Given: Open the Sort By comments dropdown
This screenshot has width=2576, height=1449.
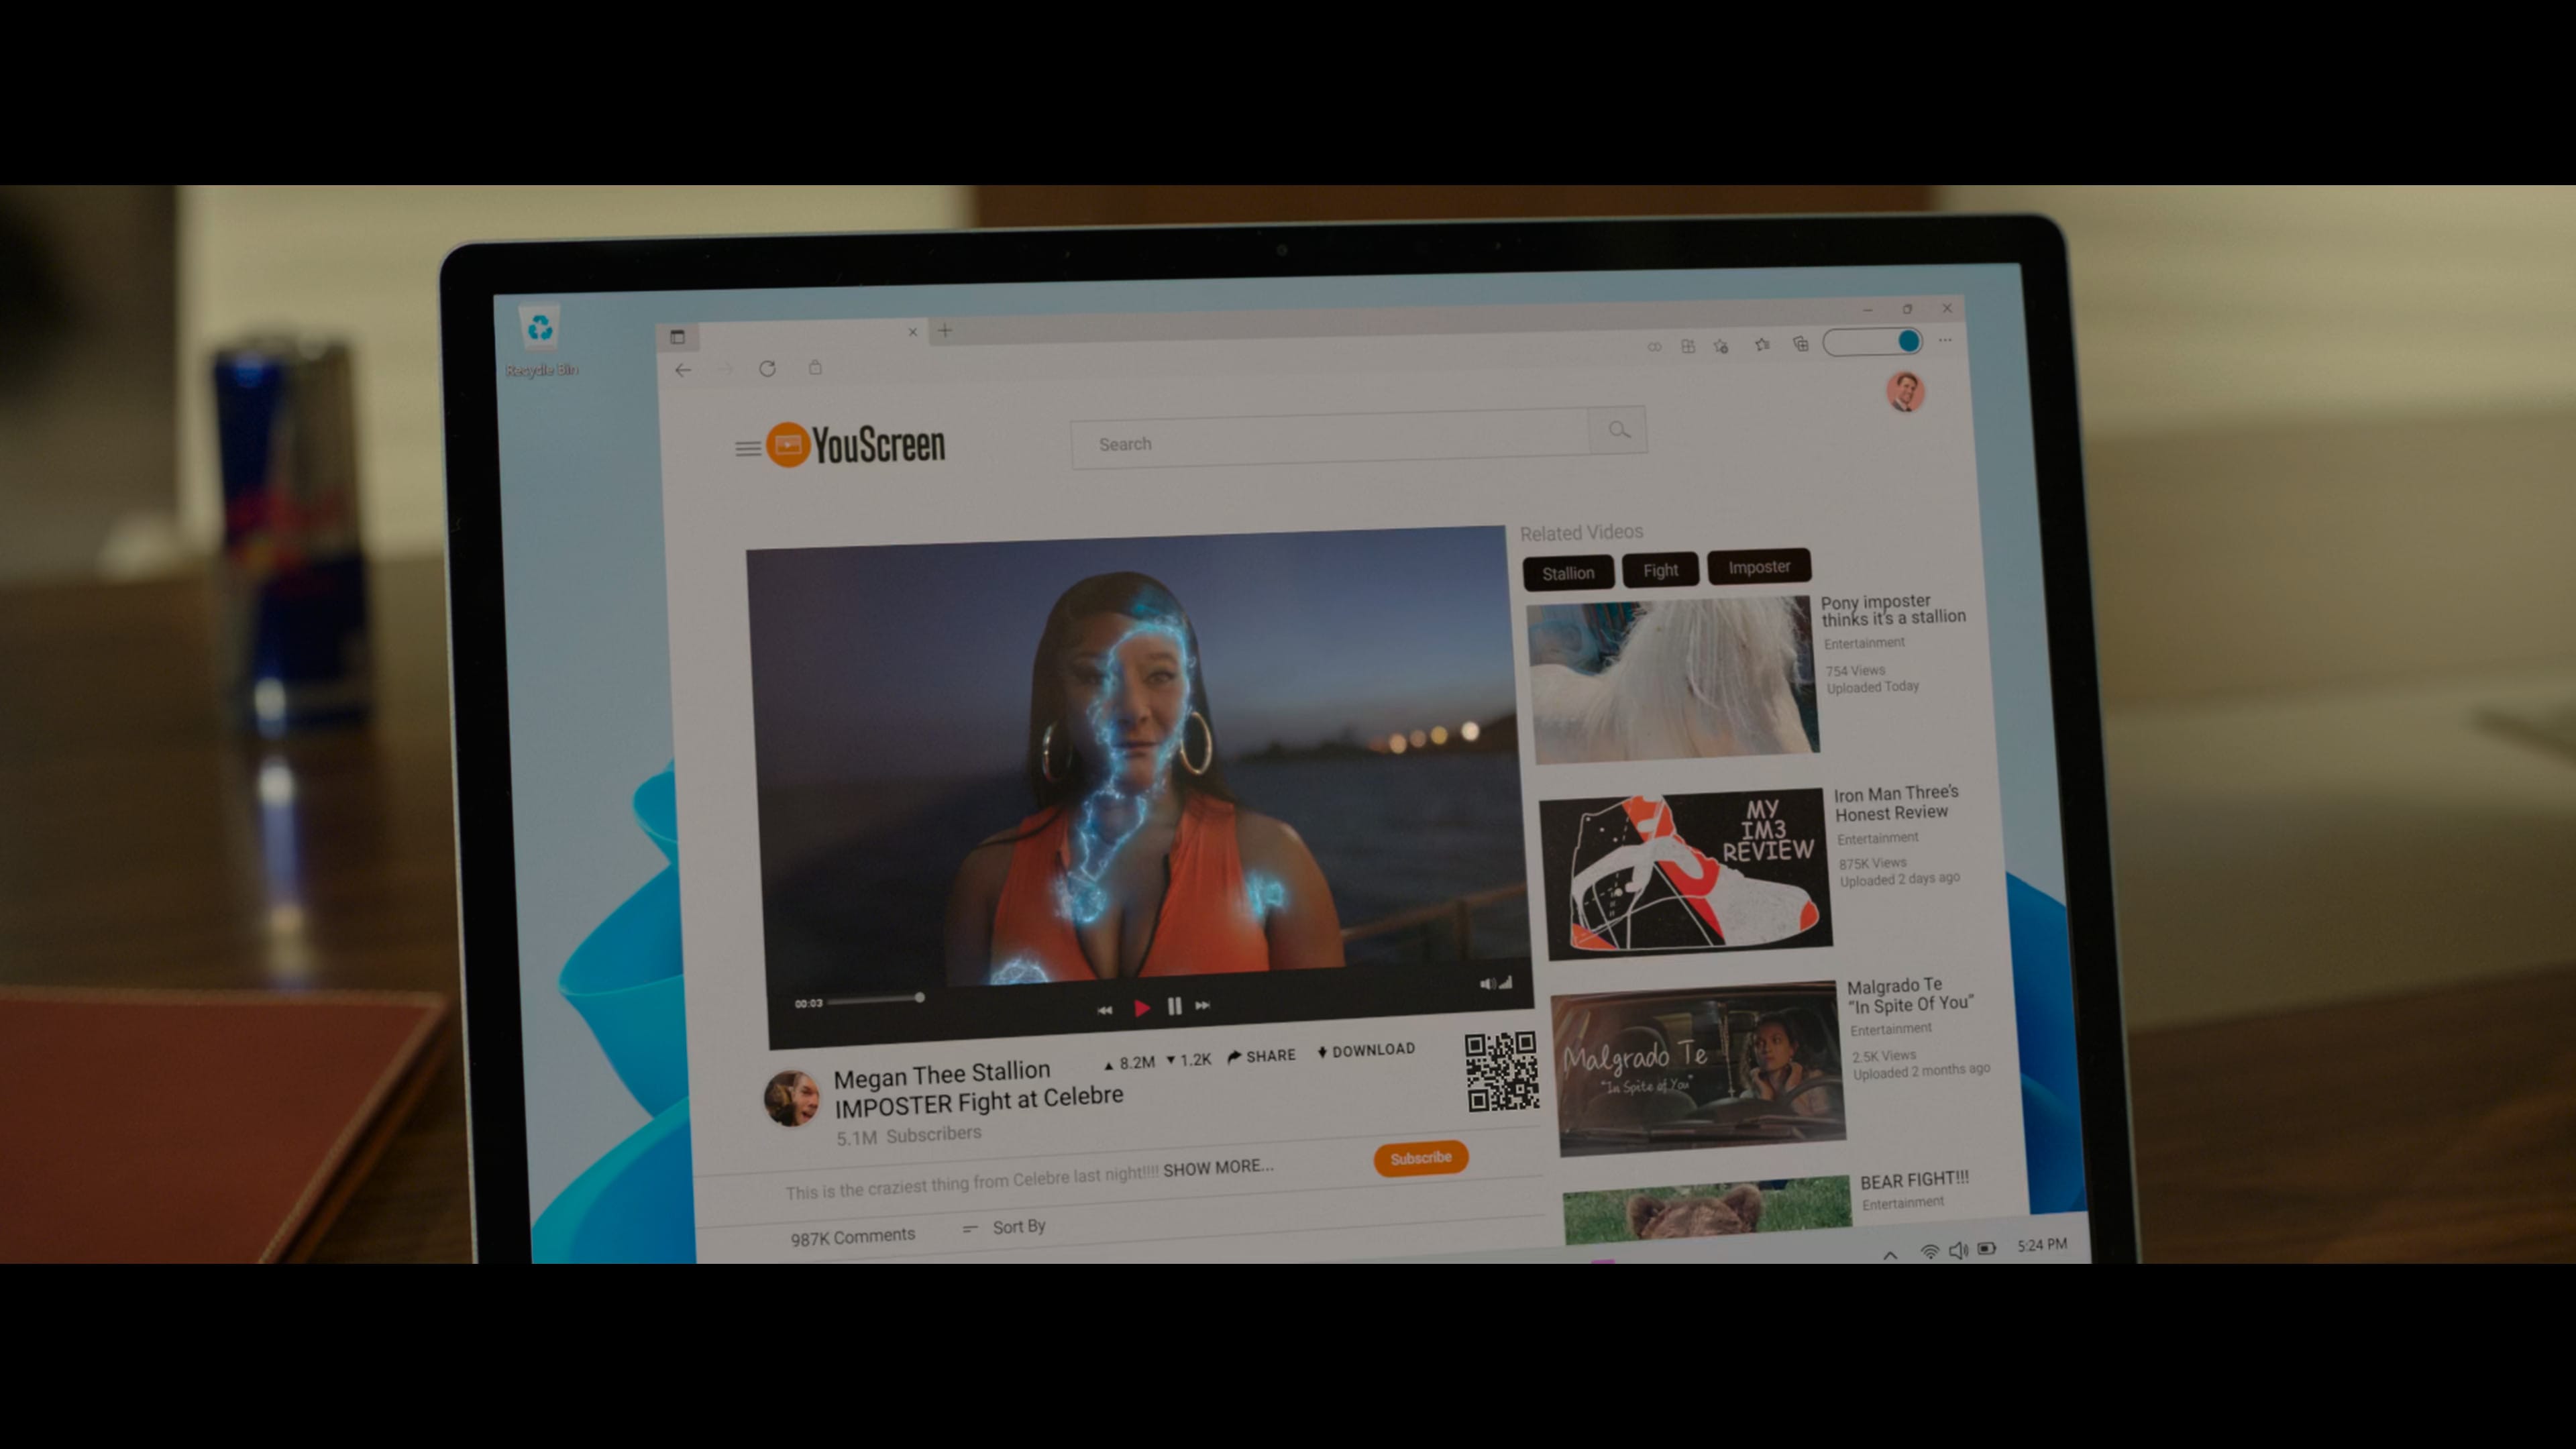Looking at the screenshot, I should [x=1004, y=1227].
